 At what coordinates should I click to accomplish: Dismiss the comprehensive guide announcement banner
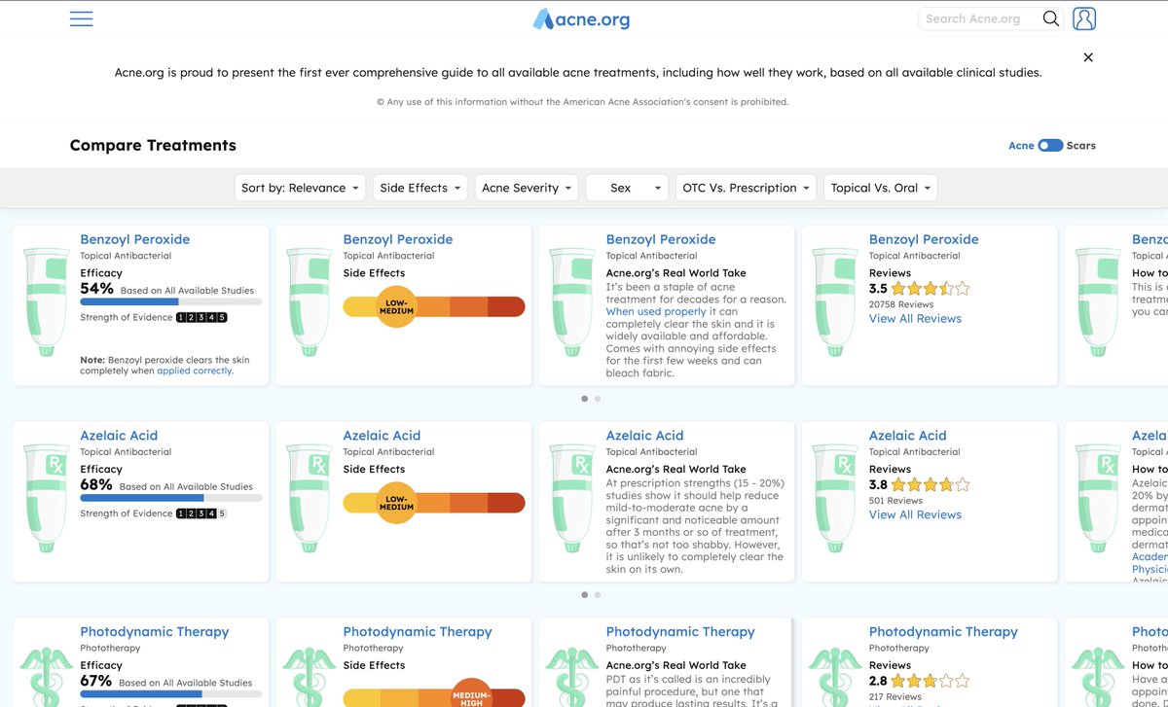point(1087,57)
